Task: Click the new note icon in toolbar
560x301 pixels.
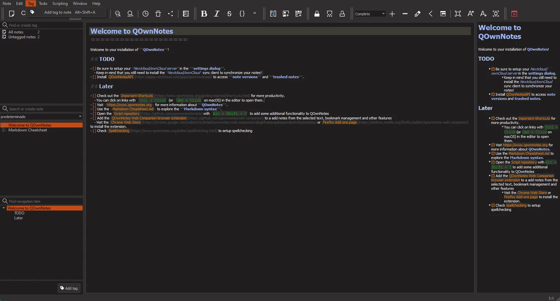Action: (x=12, y=14)
